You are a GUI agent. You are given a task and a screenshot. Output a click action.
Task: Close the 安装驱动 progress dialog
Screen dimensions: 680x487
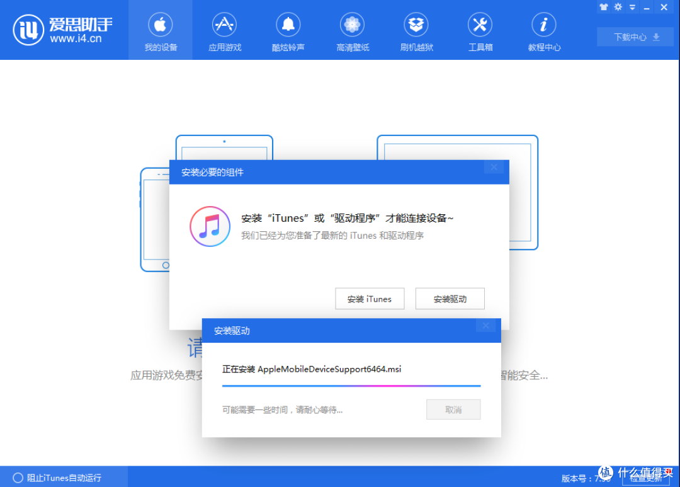485,326
